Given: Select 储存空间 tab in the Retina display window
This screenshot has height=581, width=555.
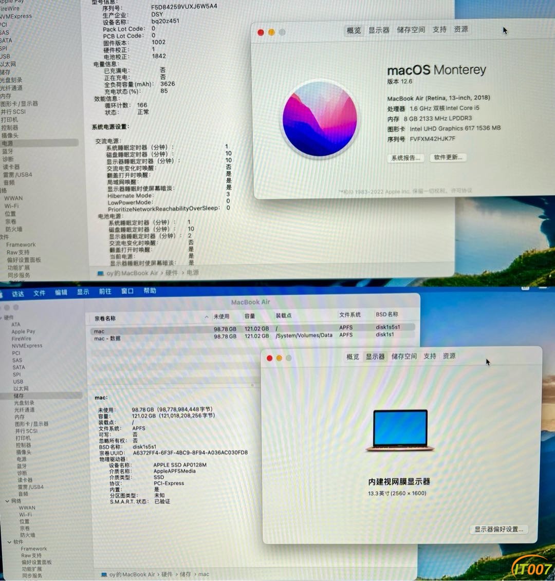Looking at the screenshot, I should [x=404, y=357].
